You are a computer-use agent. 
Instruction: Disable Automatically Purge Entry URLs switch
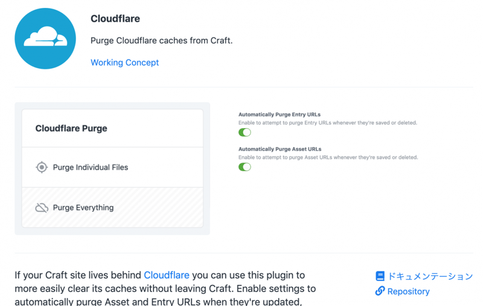pyautogui.click(x=245, y=132)
